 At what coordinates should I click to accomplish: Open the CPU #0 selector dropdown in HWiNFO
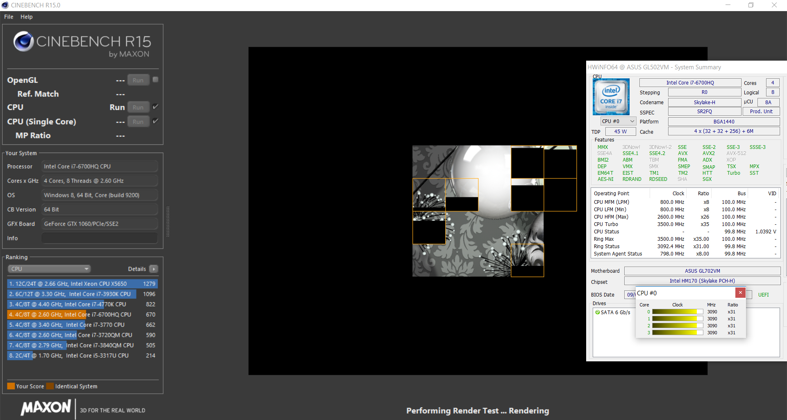pos(618,121)
